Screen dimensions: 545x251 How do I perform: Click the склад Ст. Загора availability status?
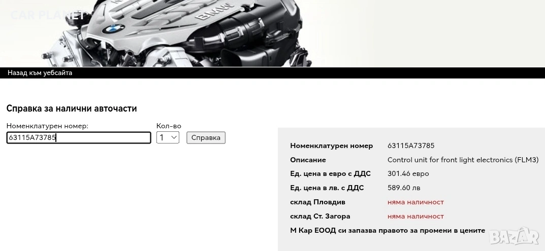pos(415,217)
